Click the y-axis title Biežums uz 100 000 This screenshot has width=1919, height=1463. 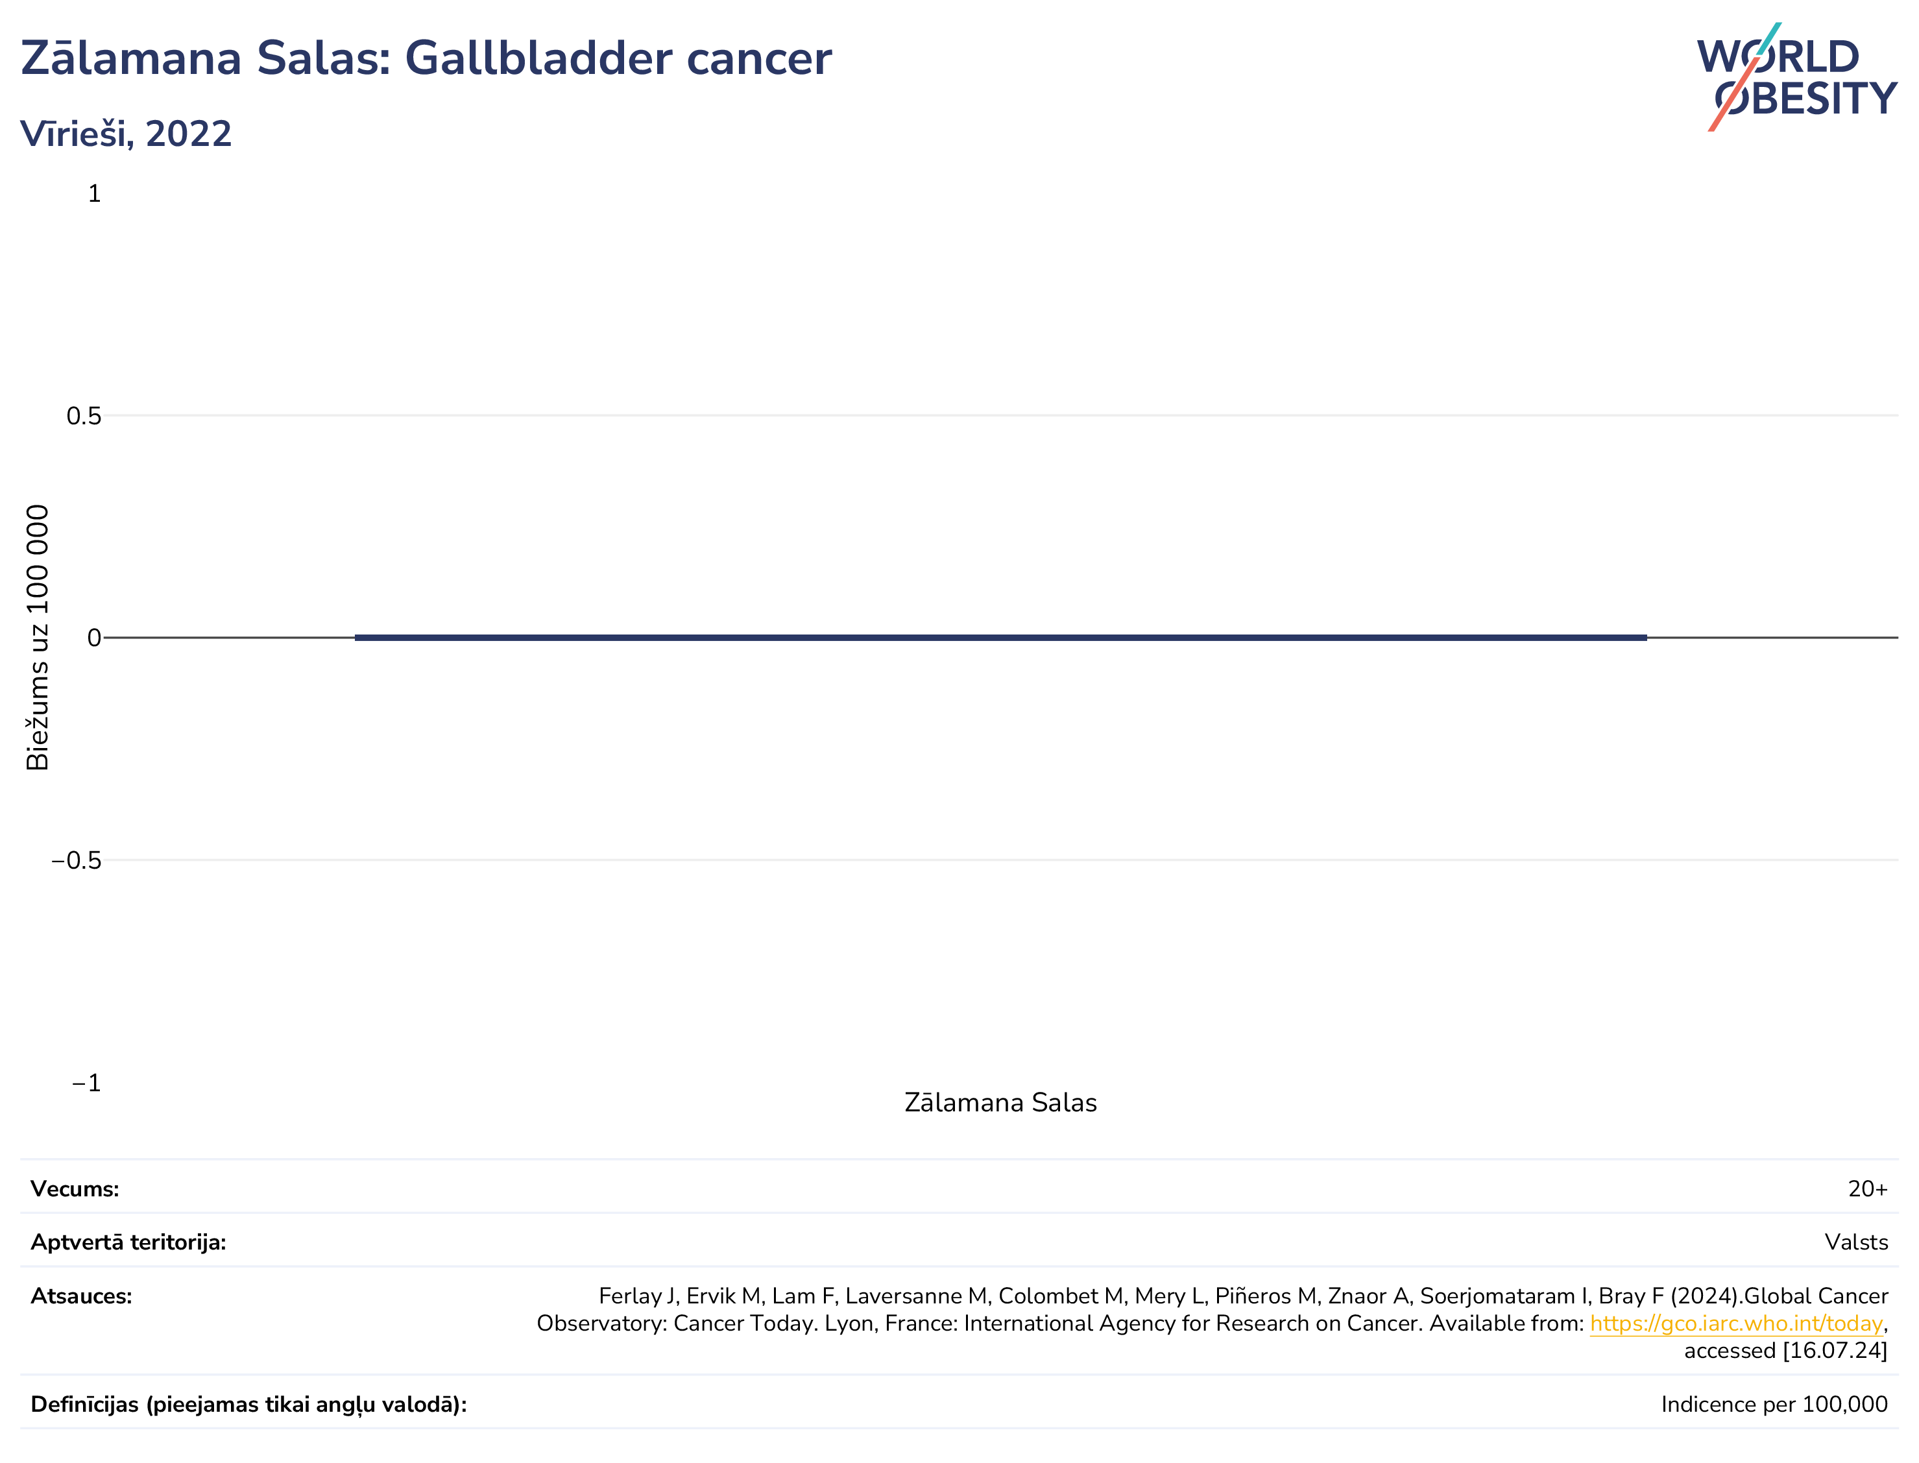38,638
